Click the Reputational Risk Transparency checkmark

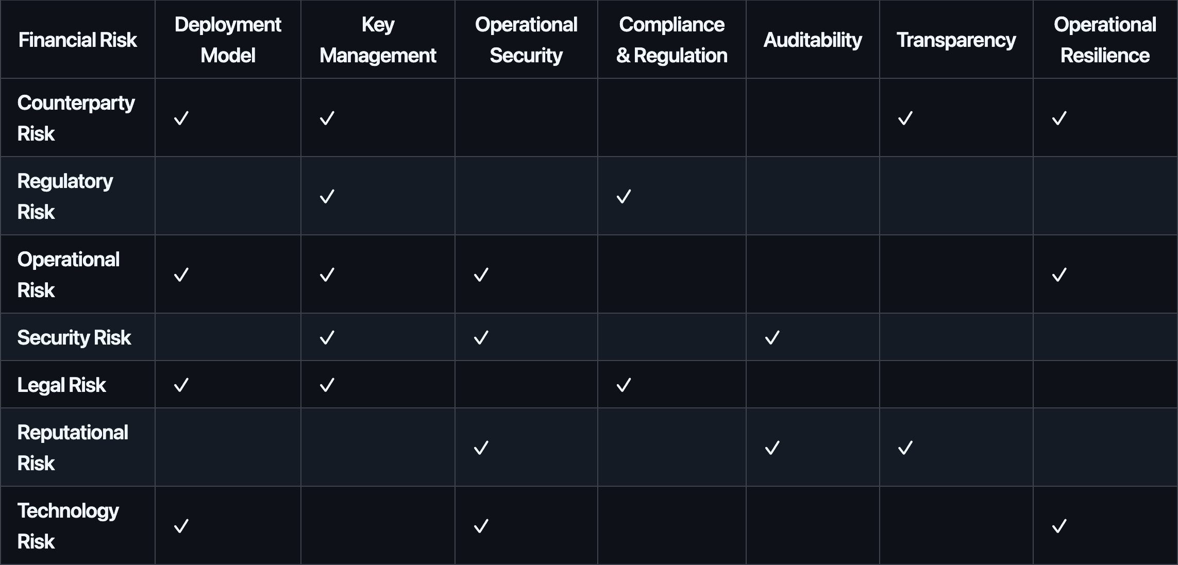click(x=905, y=448)
